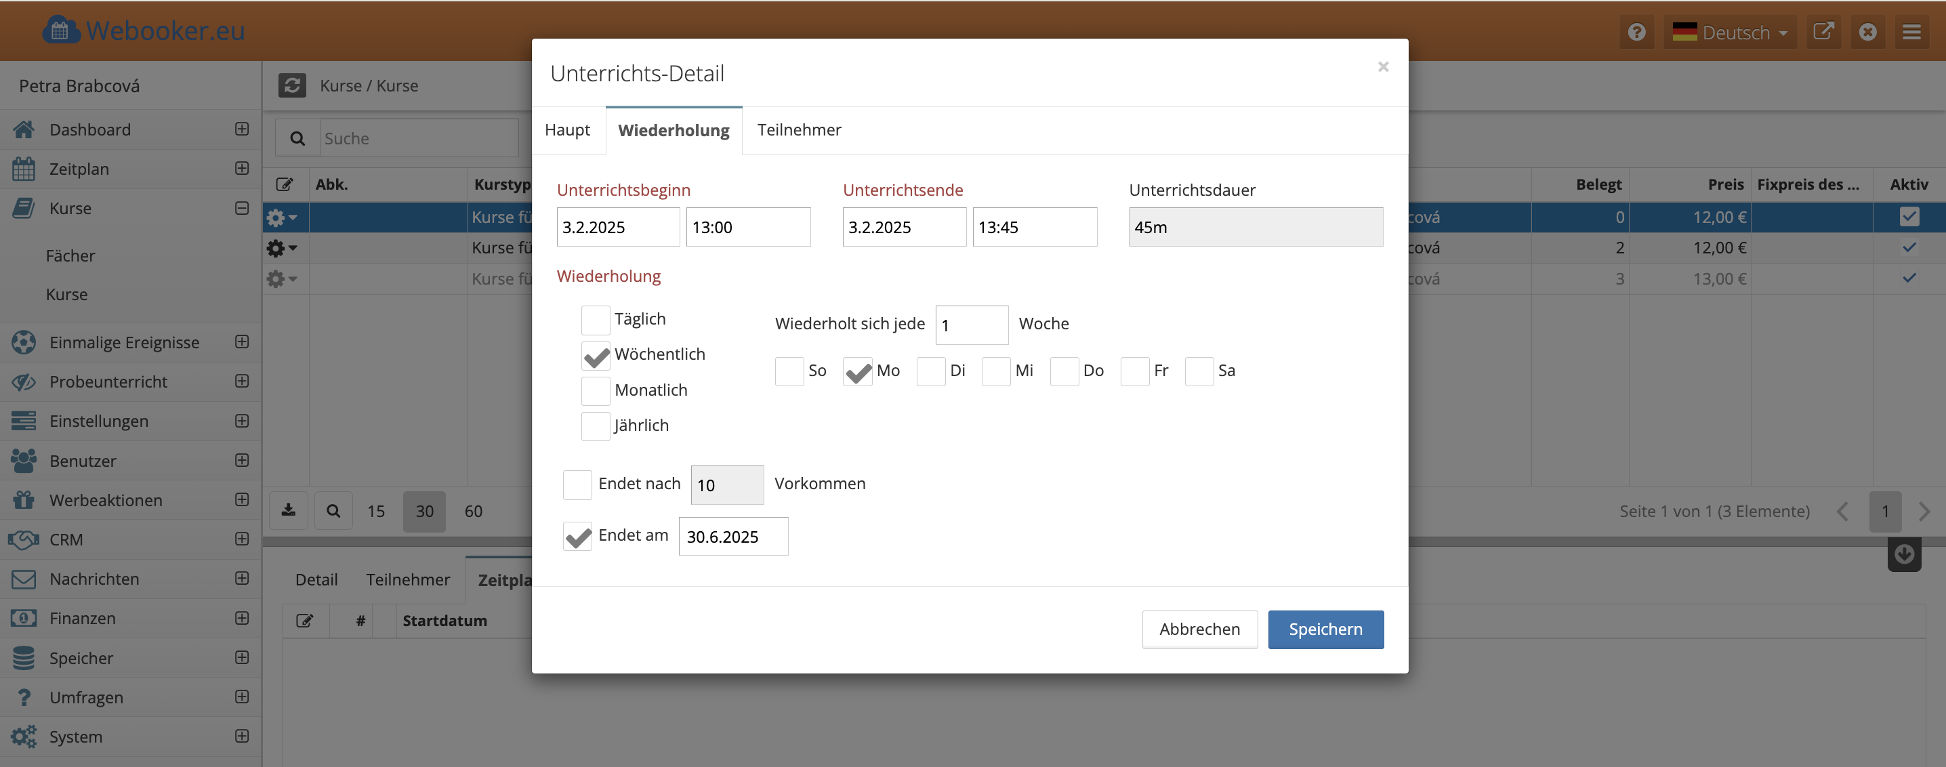This screenshot has width=1946, height=767.
Task: Click the refresh icon beside Kurse breadcrumb
Action: click(292, 85)
